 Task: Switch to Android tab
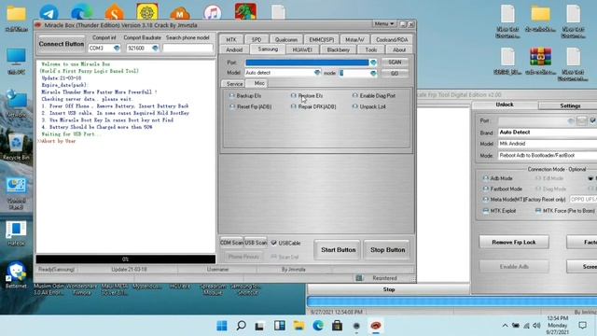234,49
